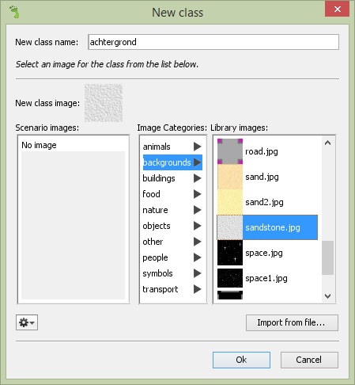
Task: Click the library images scrollbar down arrow
Action: pos(327,296)
